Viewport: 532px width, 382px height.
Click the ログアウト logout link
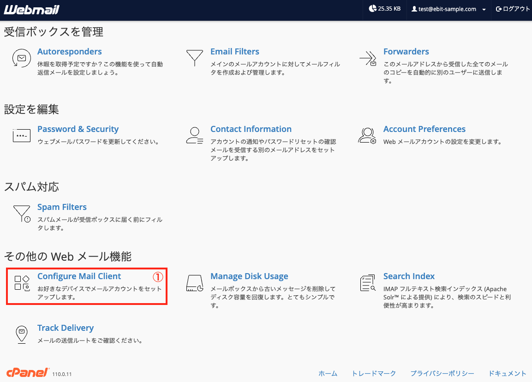[513, 9]
